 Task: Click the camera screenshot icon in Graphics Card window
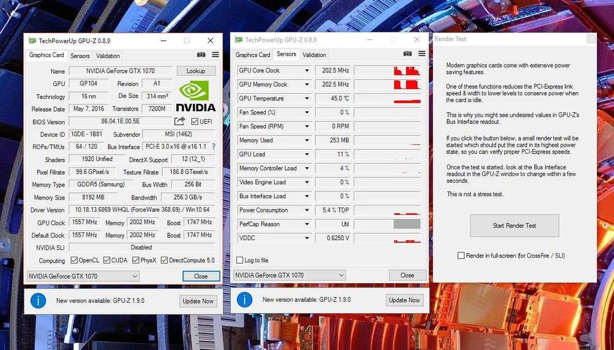click(201, 55)
